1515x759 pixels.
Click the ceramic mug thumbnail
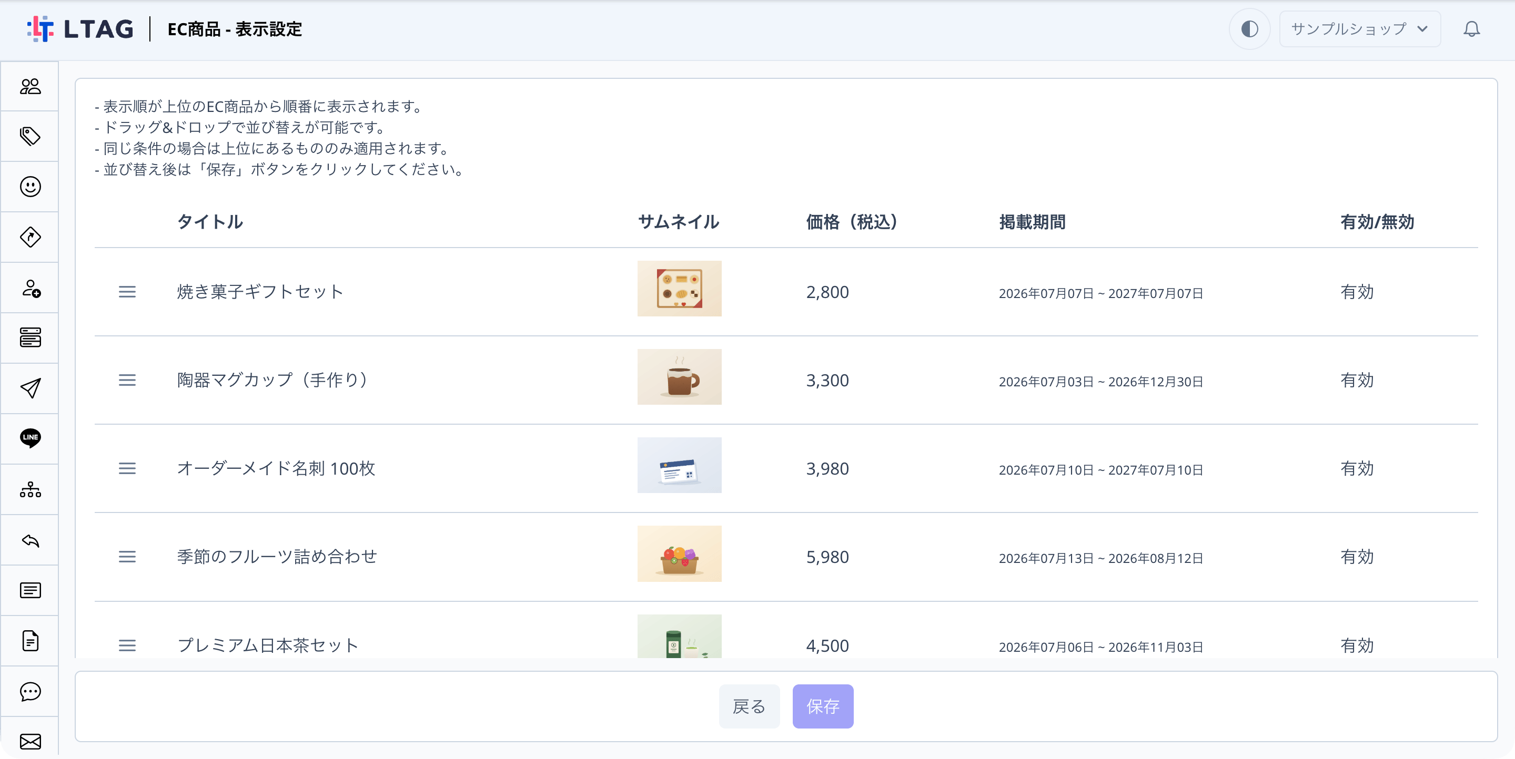(x=679, y=376)
